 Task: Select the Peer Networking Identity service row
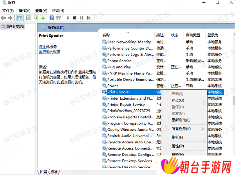[163, 42]
